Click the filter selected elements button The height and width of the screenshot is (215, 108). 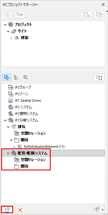point(99,77)
